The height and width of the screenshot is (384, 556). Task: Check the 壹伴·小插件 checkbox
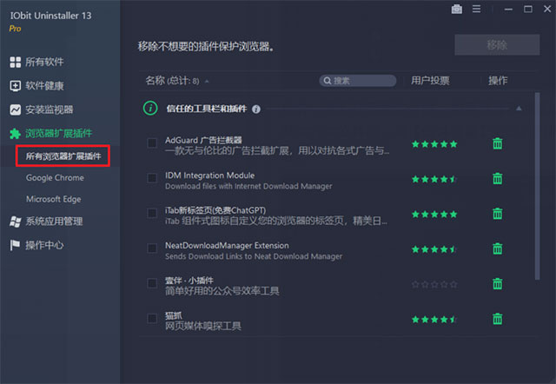click(x=152, y=283)
